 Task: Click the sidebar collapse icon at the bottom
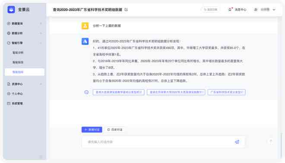pyautogui.click(x=40, y=157)
